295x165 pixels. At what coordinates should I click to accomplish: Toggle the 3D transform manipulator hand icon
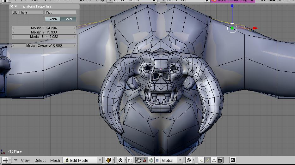pyautogui.click(x=138, y=160)
